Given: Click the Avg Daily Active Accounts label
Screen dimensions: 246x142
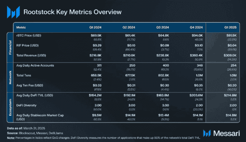Looking at the screenshot, I should (35, 65).
